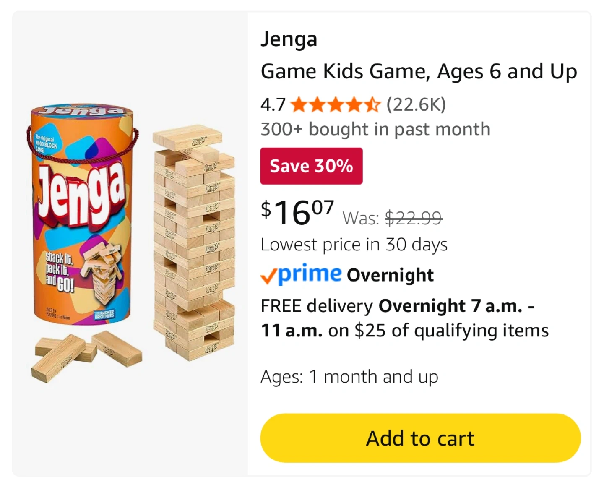Click the $25 of qualifying items text
The image size is (604, 477).
(451, 331)
